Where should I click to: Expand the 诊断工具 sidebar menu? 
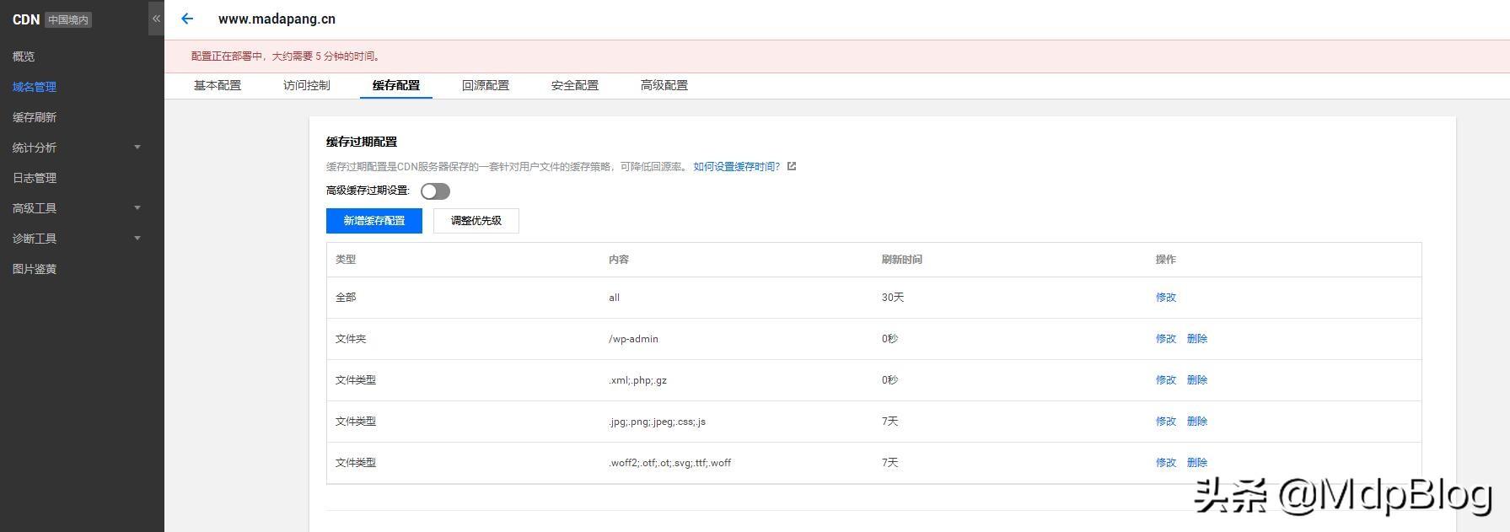coord(78,239)
